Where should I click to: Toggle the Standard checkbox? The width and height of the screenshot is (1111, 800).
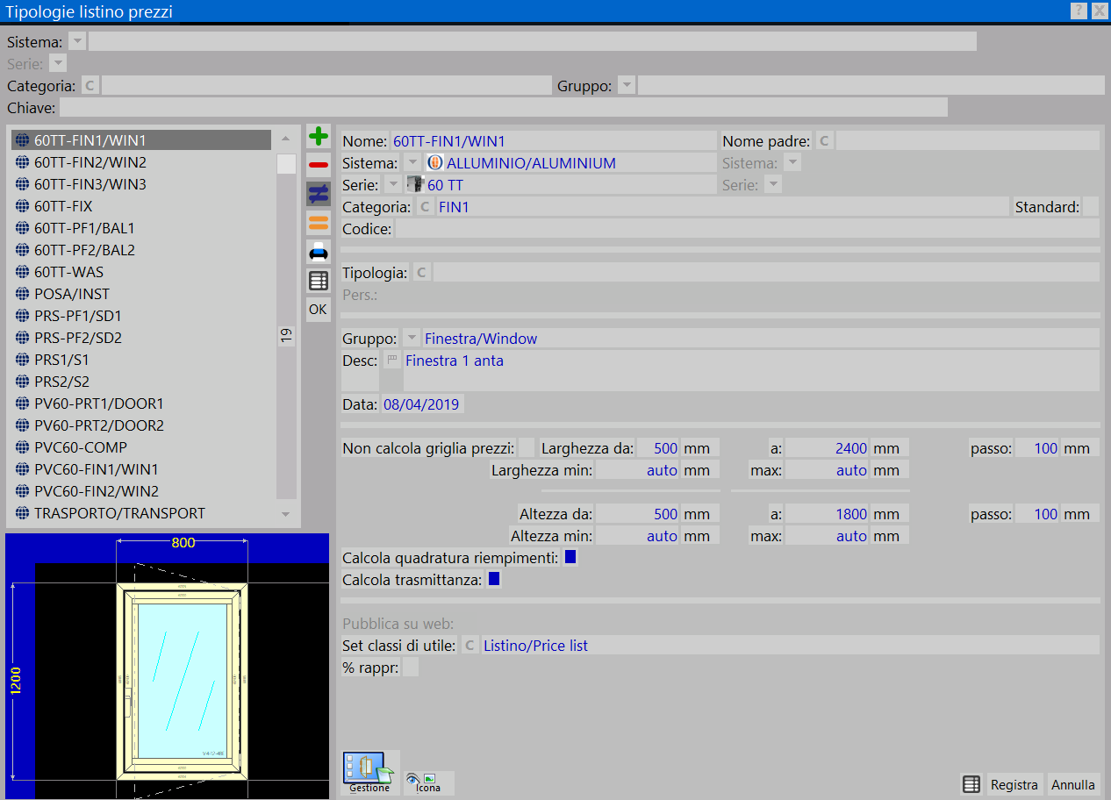[x=1091, y=207]
